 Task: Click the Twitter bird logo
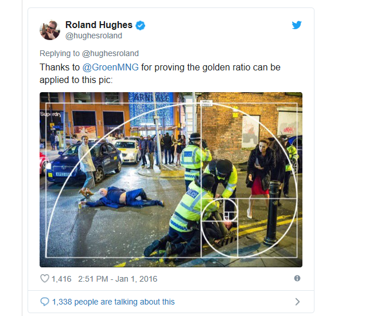click(297, 25)
